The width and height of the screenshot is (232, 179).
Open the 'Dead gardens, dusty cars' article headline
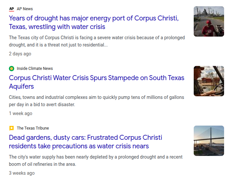[85, 137]
